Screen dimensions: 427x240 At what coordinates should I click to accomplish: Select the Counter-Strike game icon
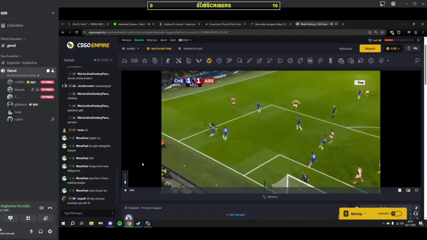(168, 61)
